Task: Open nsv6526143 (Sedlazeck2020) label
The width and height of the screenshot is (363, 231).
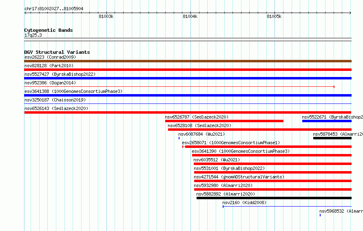Action: (x=56, y=108)
